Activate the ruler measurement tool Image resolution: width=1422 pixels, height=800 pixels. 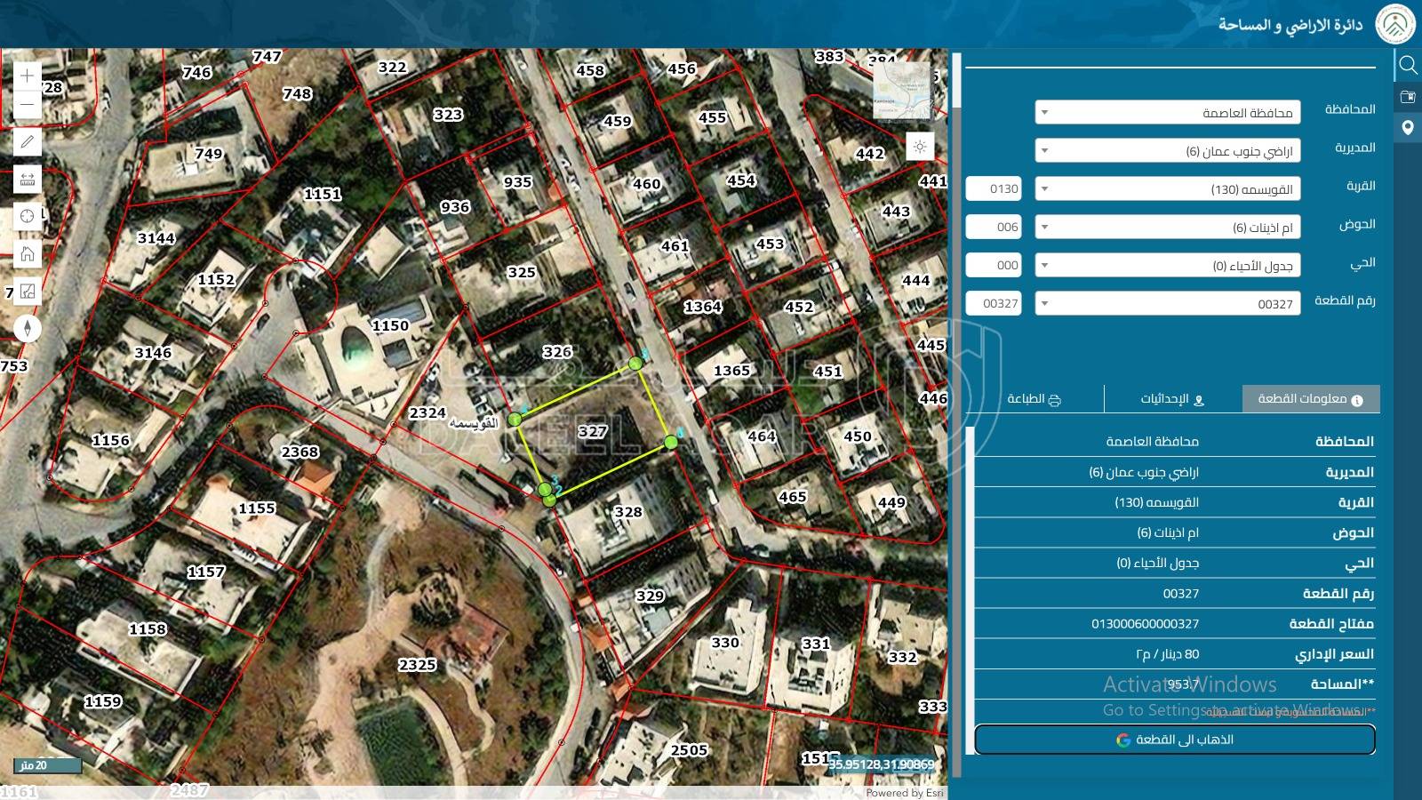[x=27, y=180]
